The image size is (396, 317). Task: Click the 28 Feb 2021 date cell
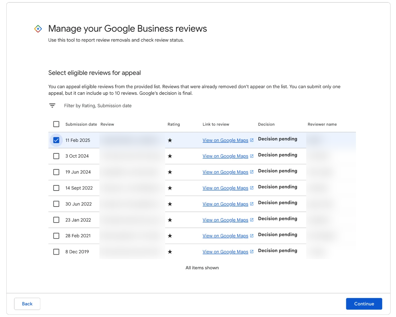[78, 236]
